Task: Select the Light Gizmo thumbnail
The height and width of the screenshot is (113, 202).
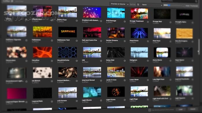Action: coord(116,92)
